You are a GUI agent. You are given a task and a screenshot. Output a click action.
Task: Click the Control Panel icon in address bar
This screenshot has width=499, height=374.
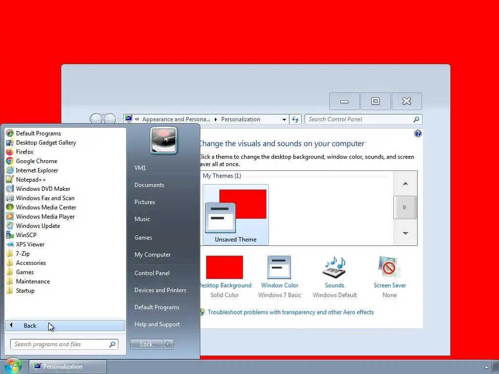[x=129, y=119]
